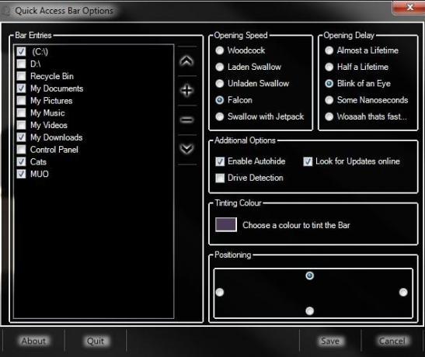
Task: Toggle Enable Autohide checkbox
Action: tap(220, 161)
